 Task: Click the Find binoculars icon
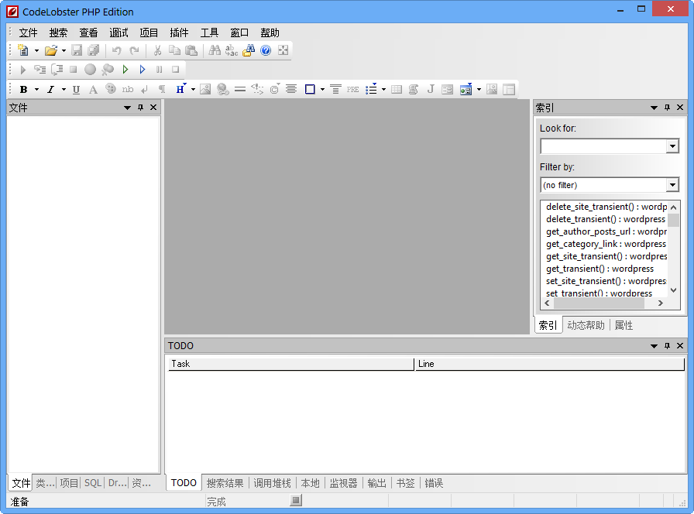click(x=215, y=50)
